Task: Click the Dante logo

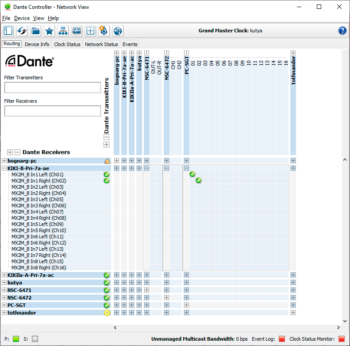Action: tap(30, 61)
